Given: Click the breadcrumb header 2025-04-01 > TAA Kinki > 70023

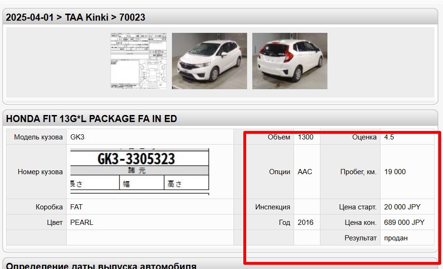Looking at the screenshot, I should 76,17.
